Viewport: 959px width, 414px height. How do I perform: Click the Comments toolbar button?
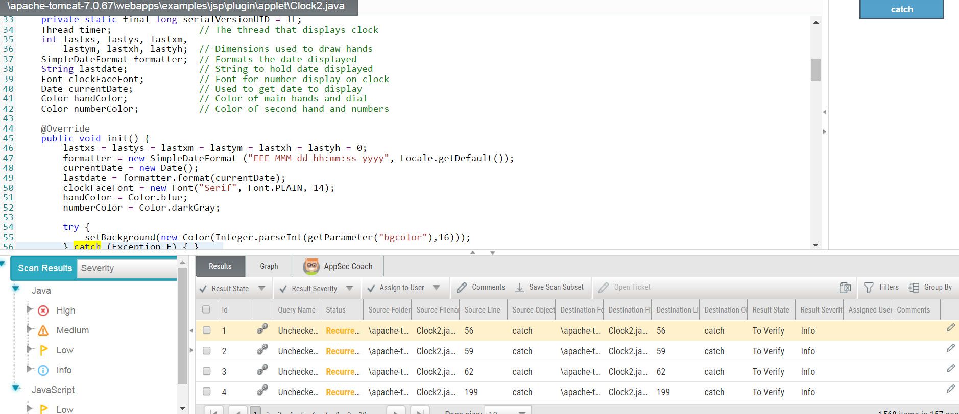(x=481, y=288)
